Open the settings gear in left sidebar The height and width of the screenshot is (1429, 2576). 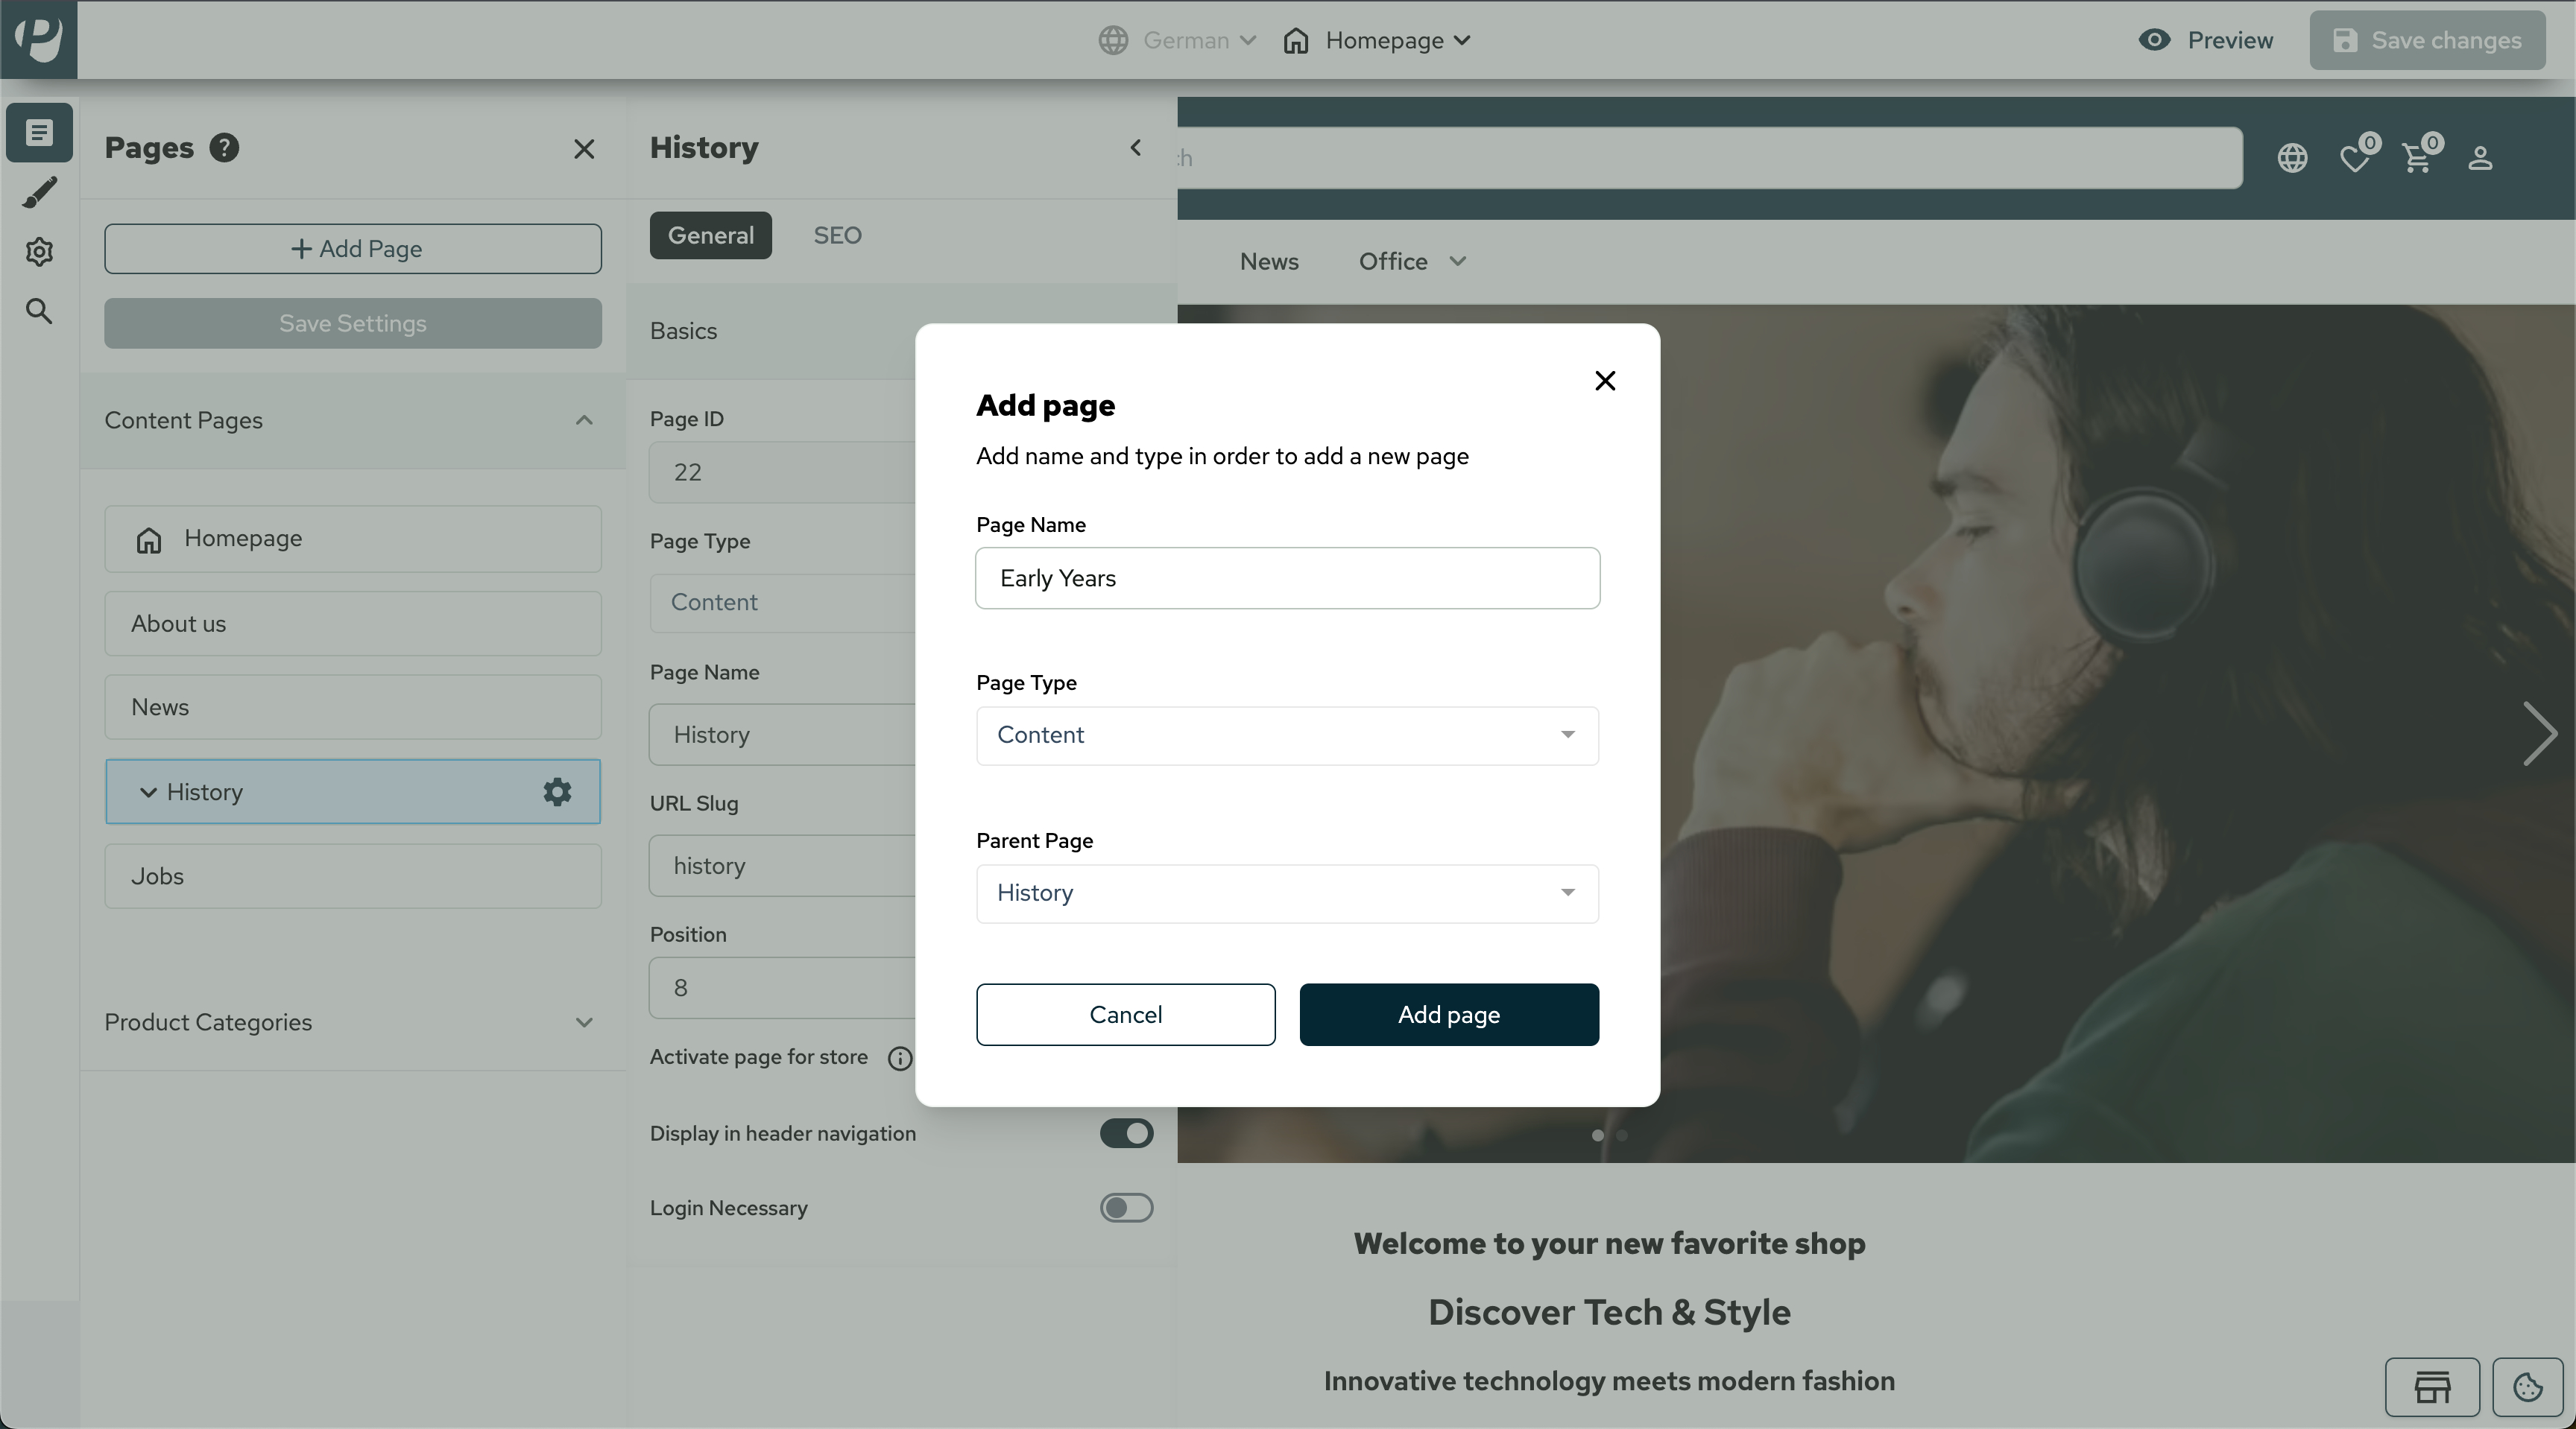click(39, 252)
